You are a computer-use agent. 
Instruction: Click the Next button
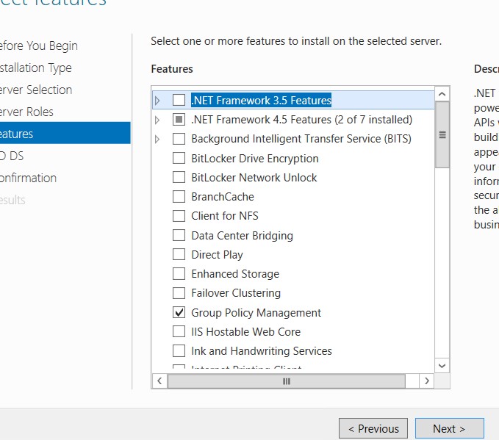tap(449, 428)
